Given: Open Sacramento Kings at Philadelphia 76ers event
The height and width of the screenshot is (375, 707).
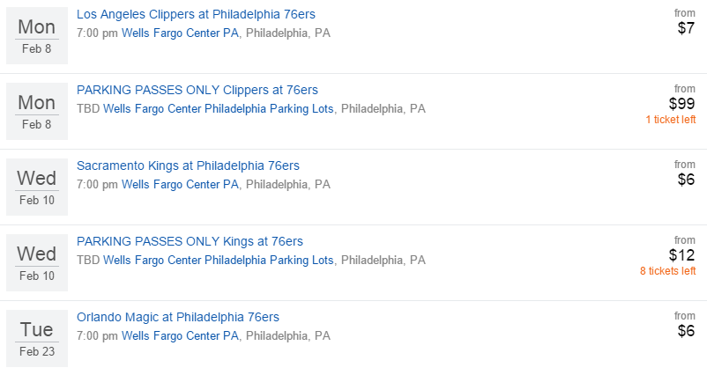Looking at the screenshot, I should click(x=188, y=165).
